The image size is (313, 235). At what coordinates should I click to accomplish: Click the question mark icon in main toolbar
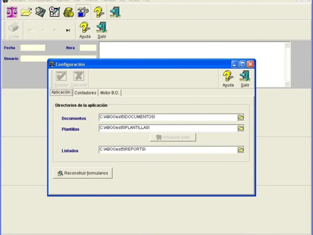[x=99, y=12]
